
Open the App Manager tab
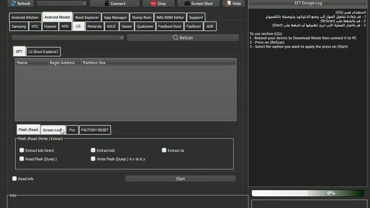coord(116,17)
